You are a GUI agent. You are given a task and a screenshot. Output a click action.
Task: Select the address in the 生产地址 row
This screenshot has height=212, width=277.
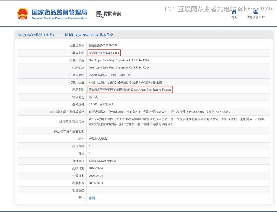(119, 68)
